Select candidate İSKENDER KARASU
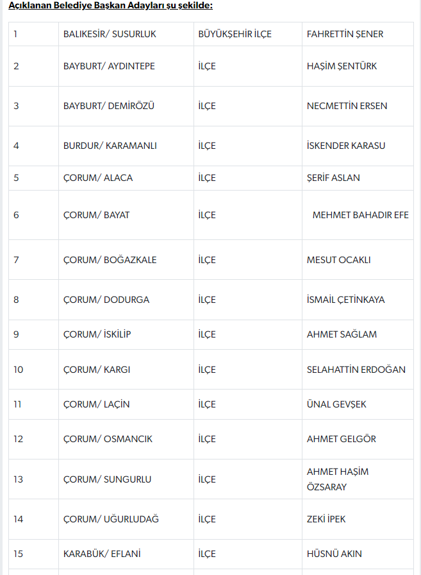The width and height of the screenshot is (421, 575). click(x=346, y=146)
